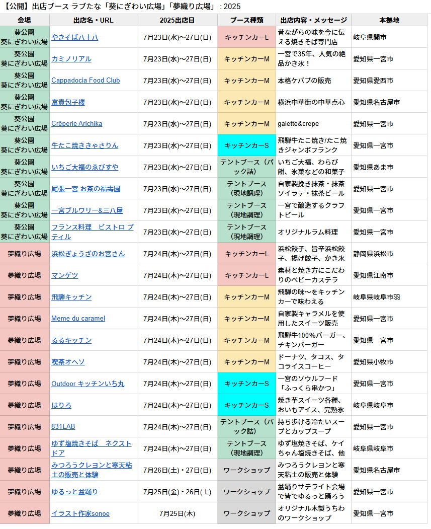Open the 飛騨キッチン link
Viewport: 431px width, 529px height.
[71, 297]
